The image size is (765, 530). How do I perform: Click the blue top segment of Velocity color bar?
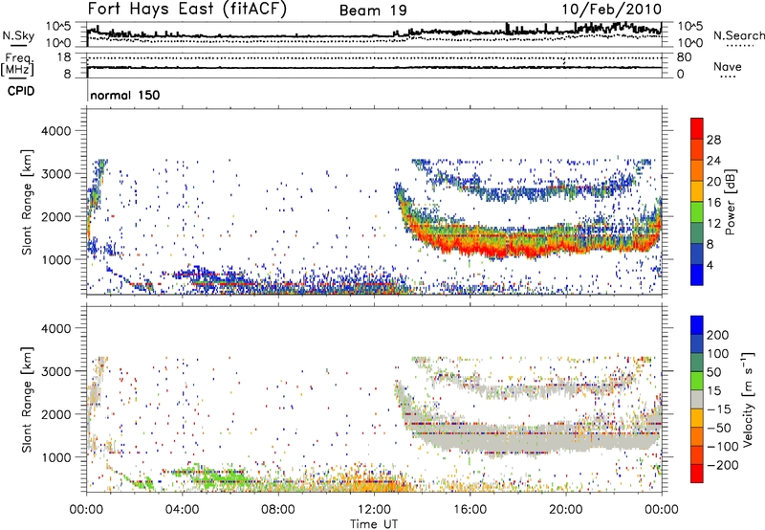(697, 325)
